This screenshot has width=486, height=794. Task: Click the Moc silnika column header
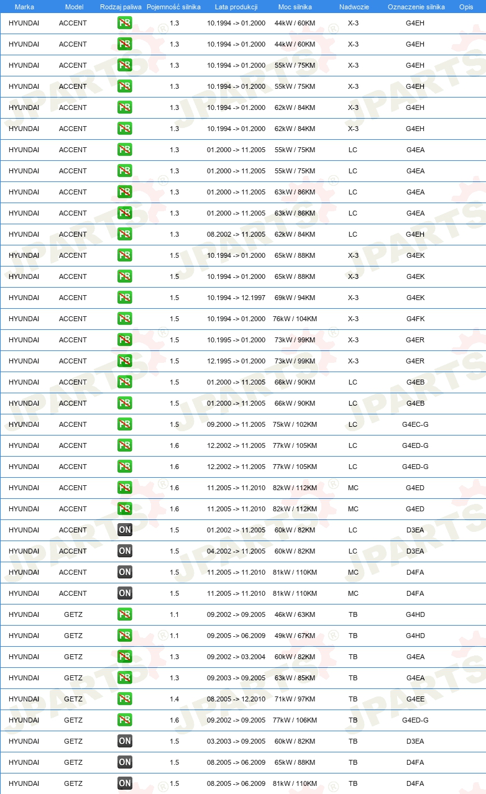point(295,7)
